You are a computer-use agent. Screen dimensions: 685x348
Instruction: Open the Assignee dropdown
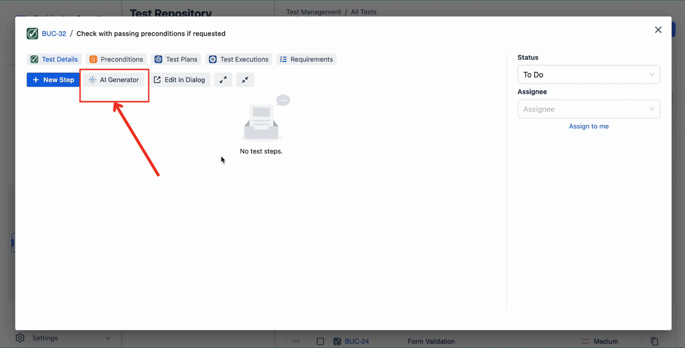point(588,109)
